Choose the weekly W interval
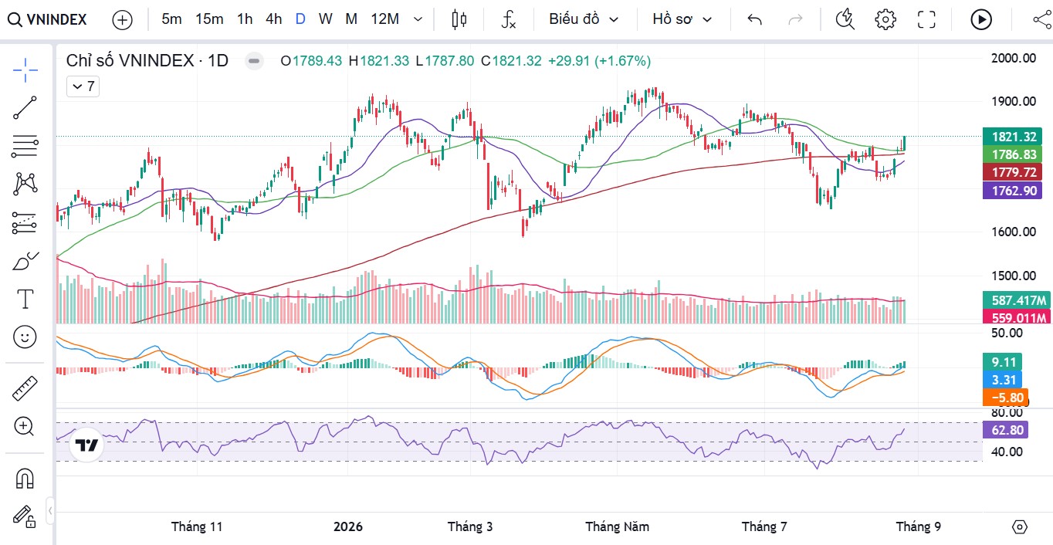The width and height of the screenshot is (1053, 545). (x=326, y=19)
